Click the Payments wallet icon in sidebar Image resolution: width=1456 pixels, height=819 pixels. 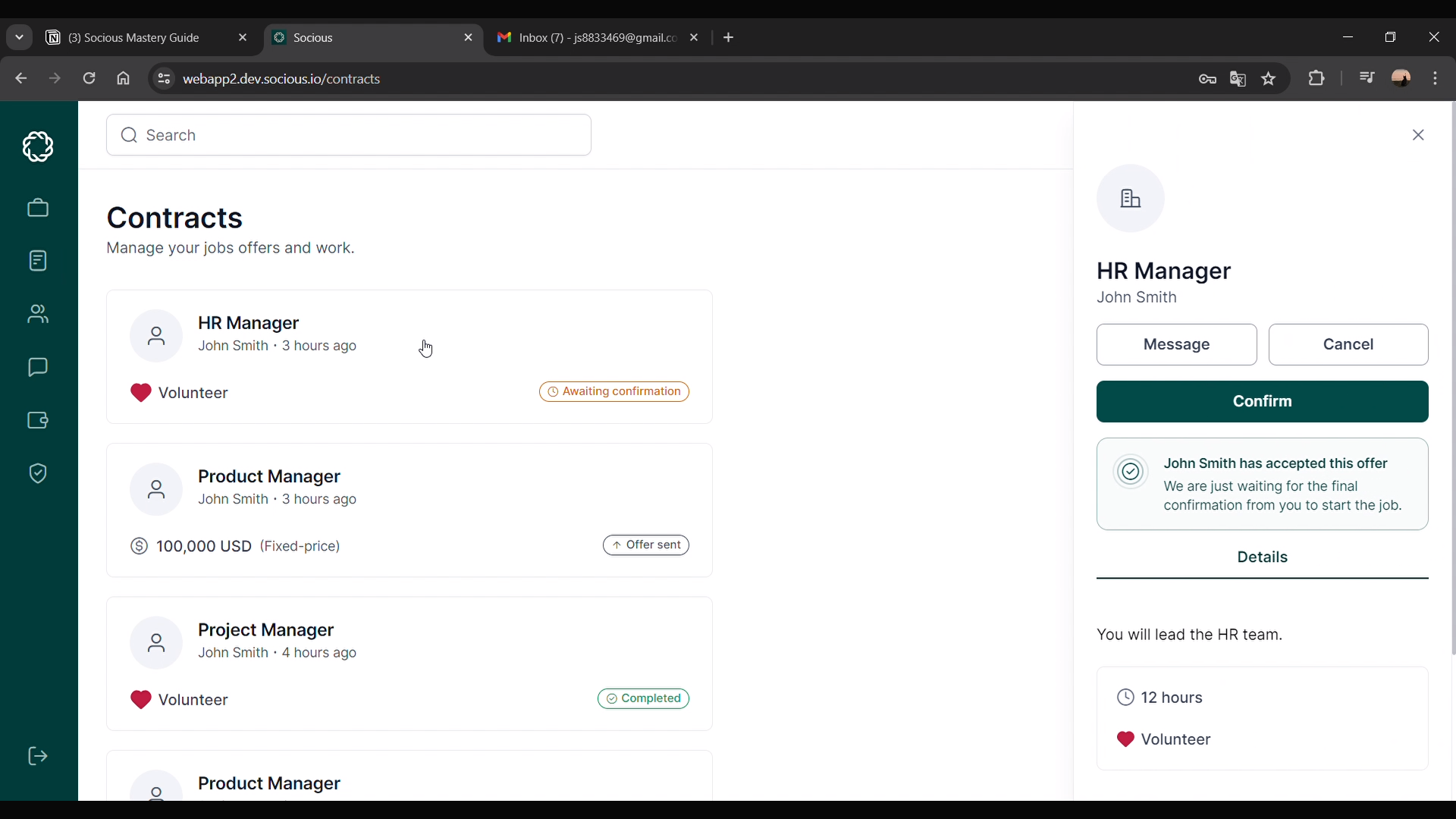click(x=38, y=420)
